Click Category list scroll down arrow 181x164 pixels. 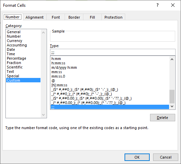pyautogui.click(x=44, y=115)
